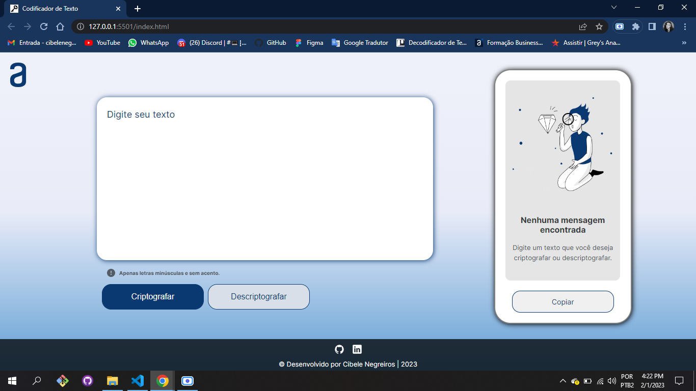Image resolution: width=696 pixels, height=391 pixels.
Task: Launch Visual Studio Code from the taskbar
Action: coord(137,380)
